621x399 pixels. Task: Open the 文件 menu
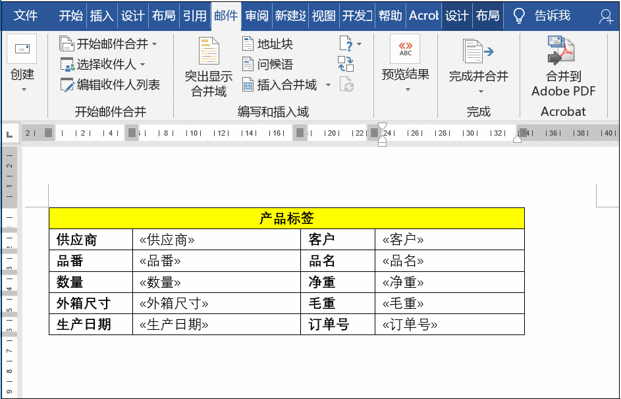[x=26, y=16]
